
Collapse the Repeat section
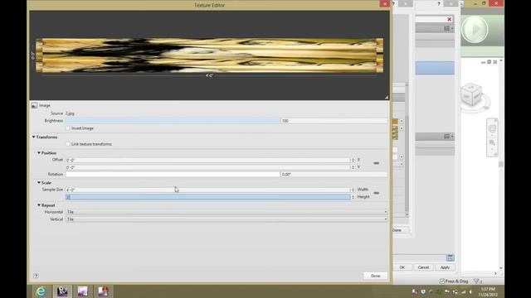[x=39, y=205]
